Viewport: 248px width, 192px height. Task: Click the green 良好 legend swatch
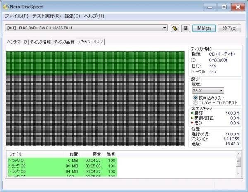(x=193, y=113)
